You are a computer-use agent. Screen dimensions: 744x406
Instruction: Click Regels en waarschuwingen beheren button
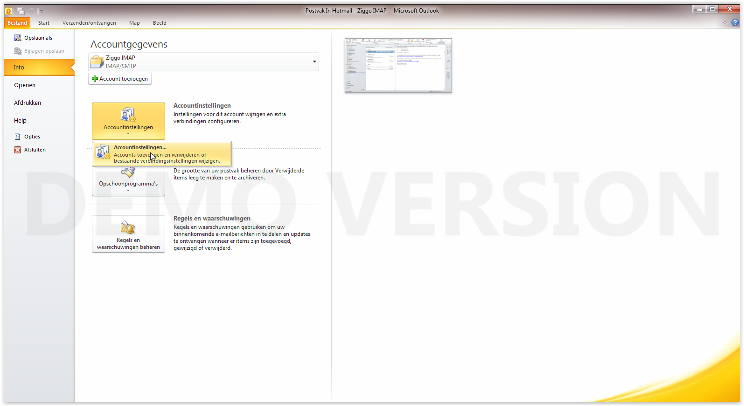tap(128, 234)
